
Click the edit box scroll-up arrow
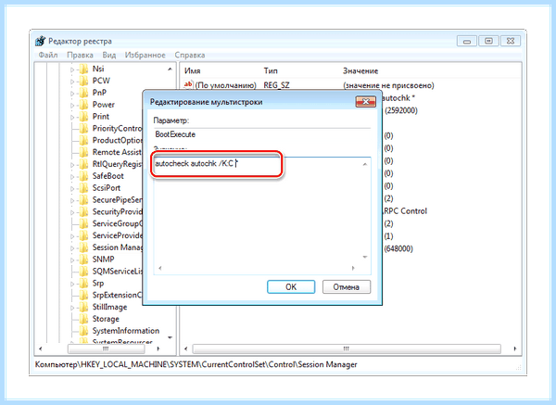point(365,164)
